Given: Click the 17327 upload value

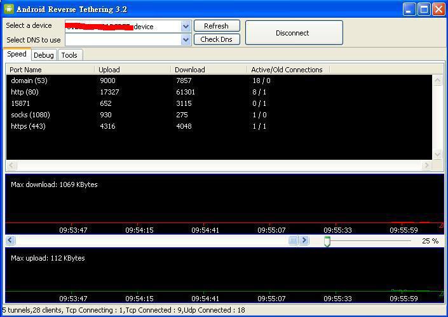Looking at the screenshot, I should tap(109, 92).
